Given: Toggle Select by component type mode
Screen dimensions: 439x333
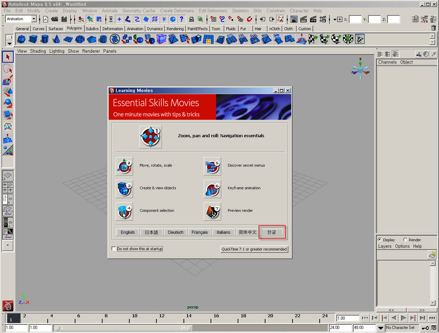Looking at the screenshot, I should click(x=99, y=19).
